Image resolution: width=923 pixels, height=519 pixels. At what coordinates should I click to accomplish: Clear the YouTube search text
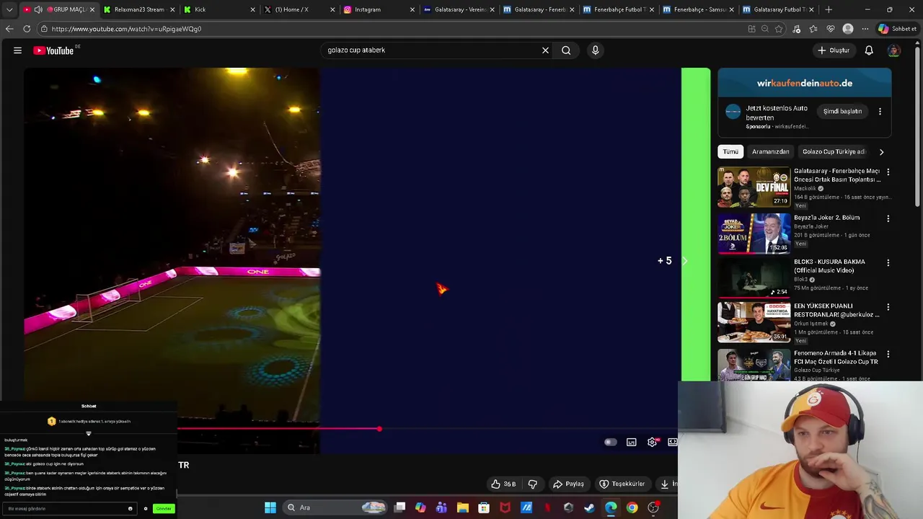coord(545,50)
